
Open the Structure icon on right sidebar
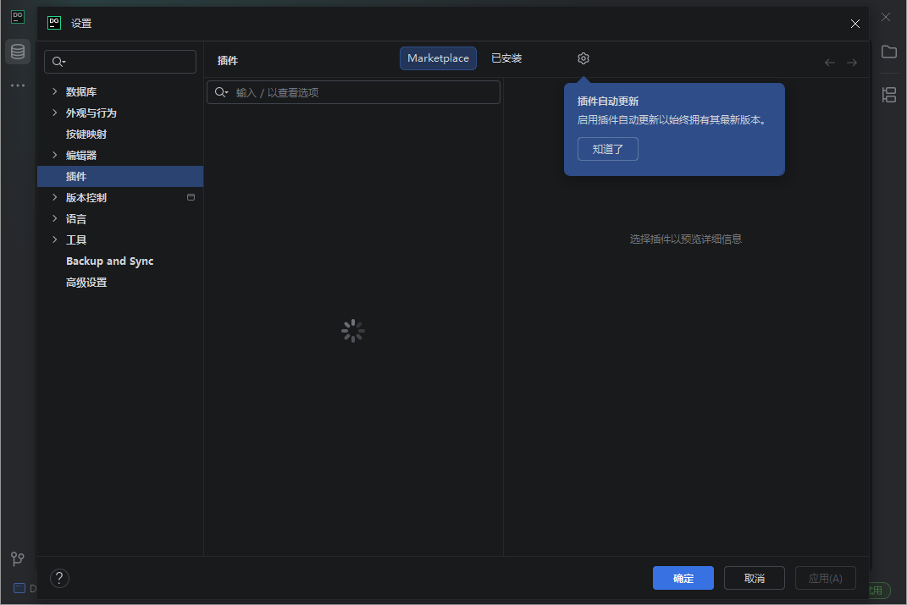(x=888, y=96)
